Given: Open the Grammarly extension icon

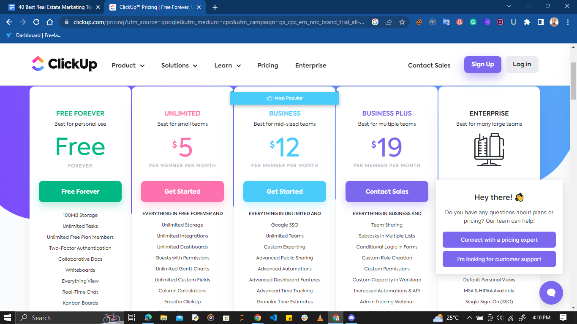Looking at the screenshot, I should tap(473, 22).
